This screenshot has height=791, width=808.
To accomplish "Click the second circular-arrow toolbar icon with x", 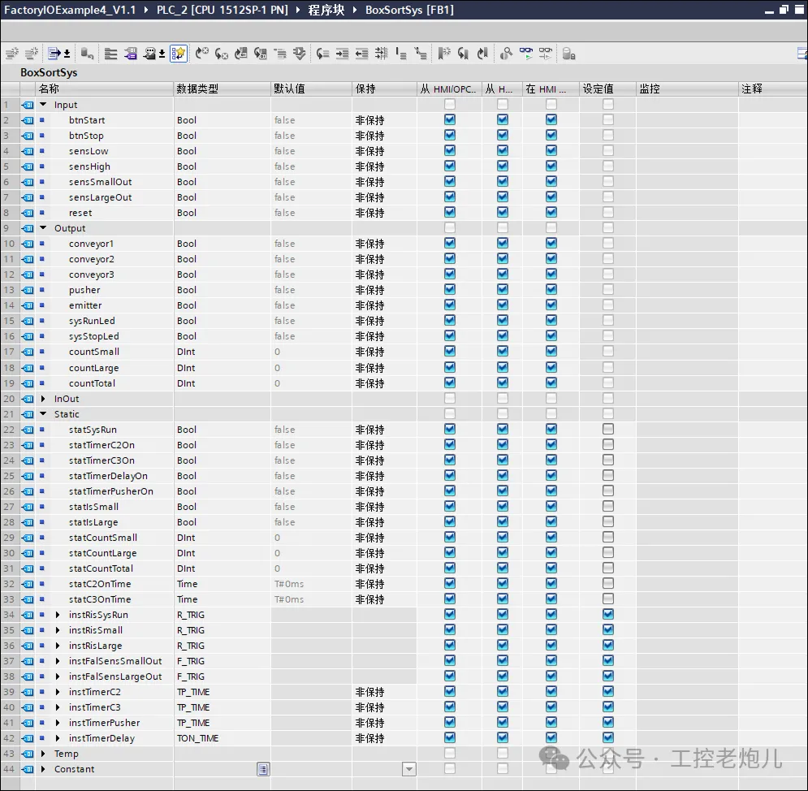I will (222, 53).
